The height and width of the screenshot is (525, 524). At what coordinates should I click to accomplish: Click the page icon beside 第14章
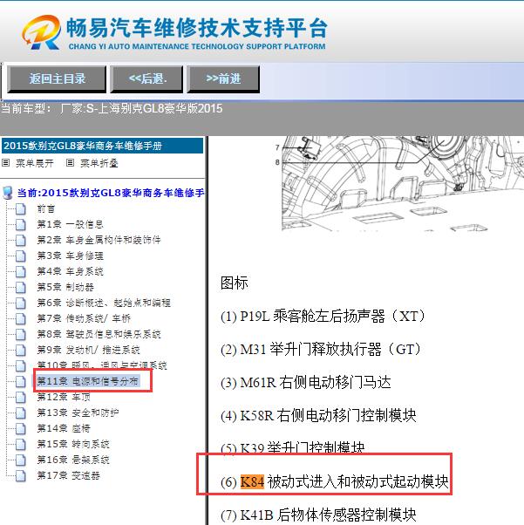point(21,428)
